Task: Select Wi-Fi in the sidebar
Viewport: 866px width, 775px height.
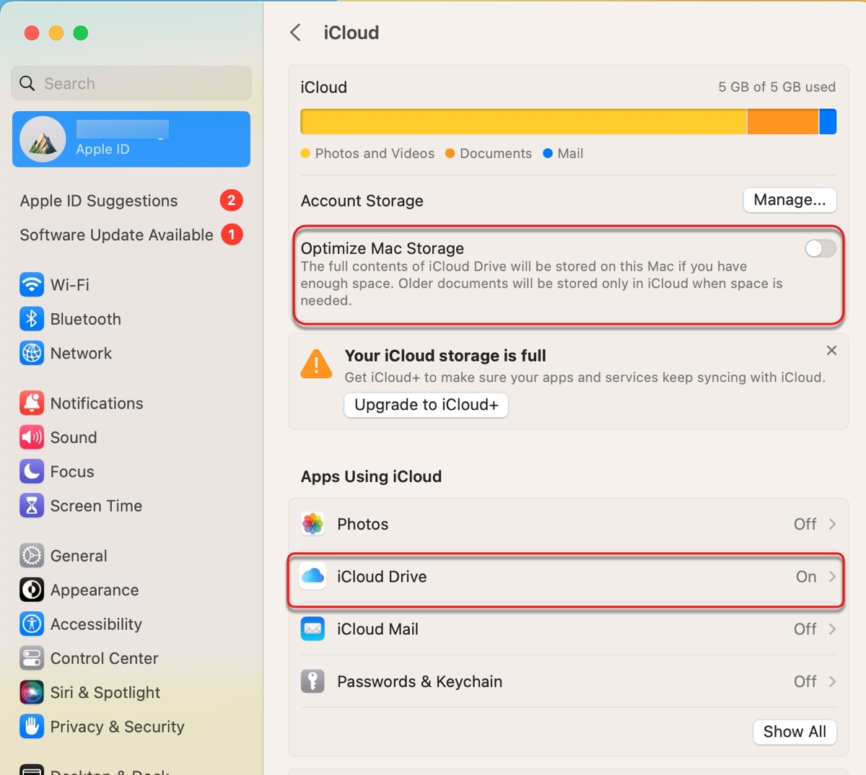Action: (131, 285)
